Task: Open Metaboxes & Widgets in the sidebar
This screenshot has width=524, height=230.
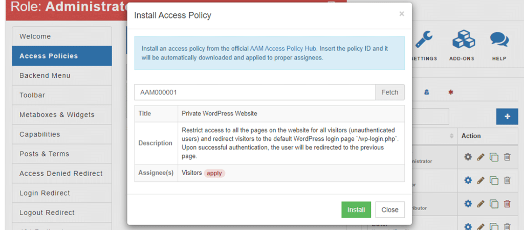Action: click(x=61, y=115)
